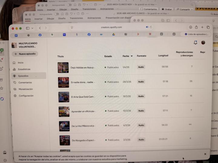The width and height of the screenshot is (218, 163).
Task: Click the Safari sidebar toggle icon
Action: click(x=28, y=28)
